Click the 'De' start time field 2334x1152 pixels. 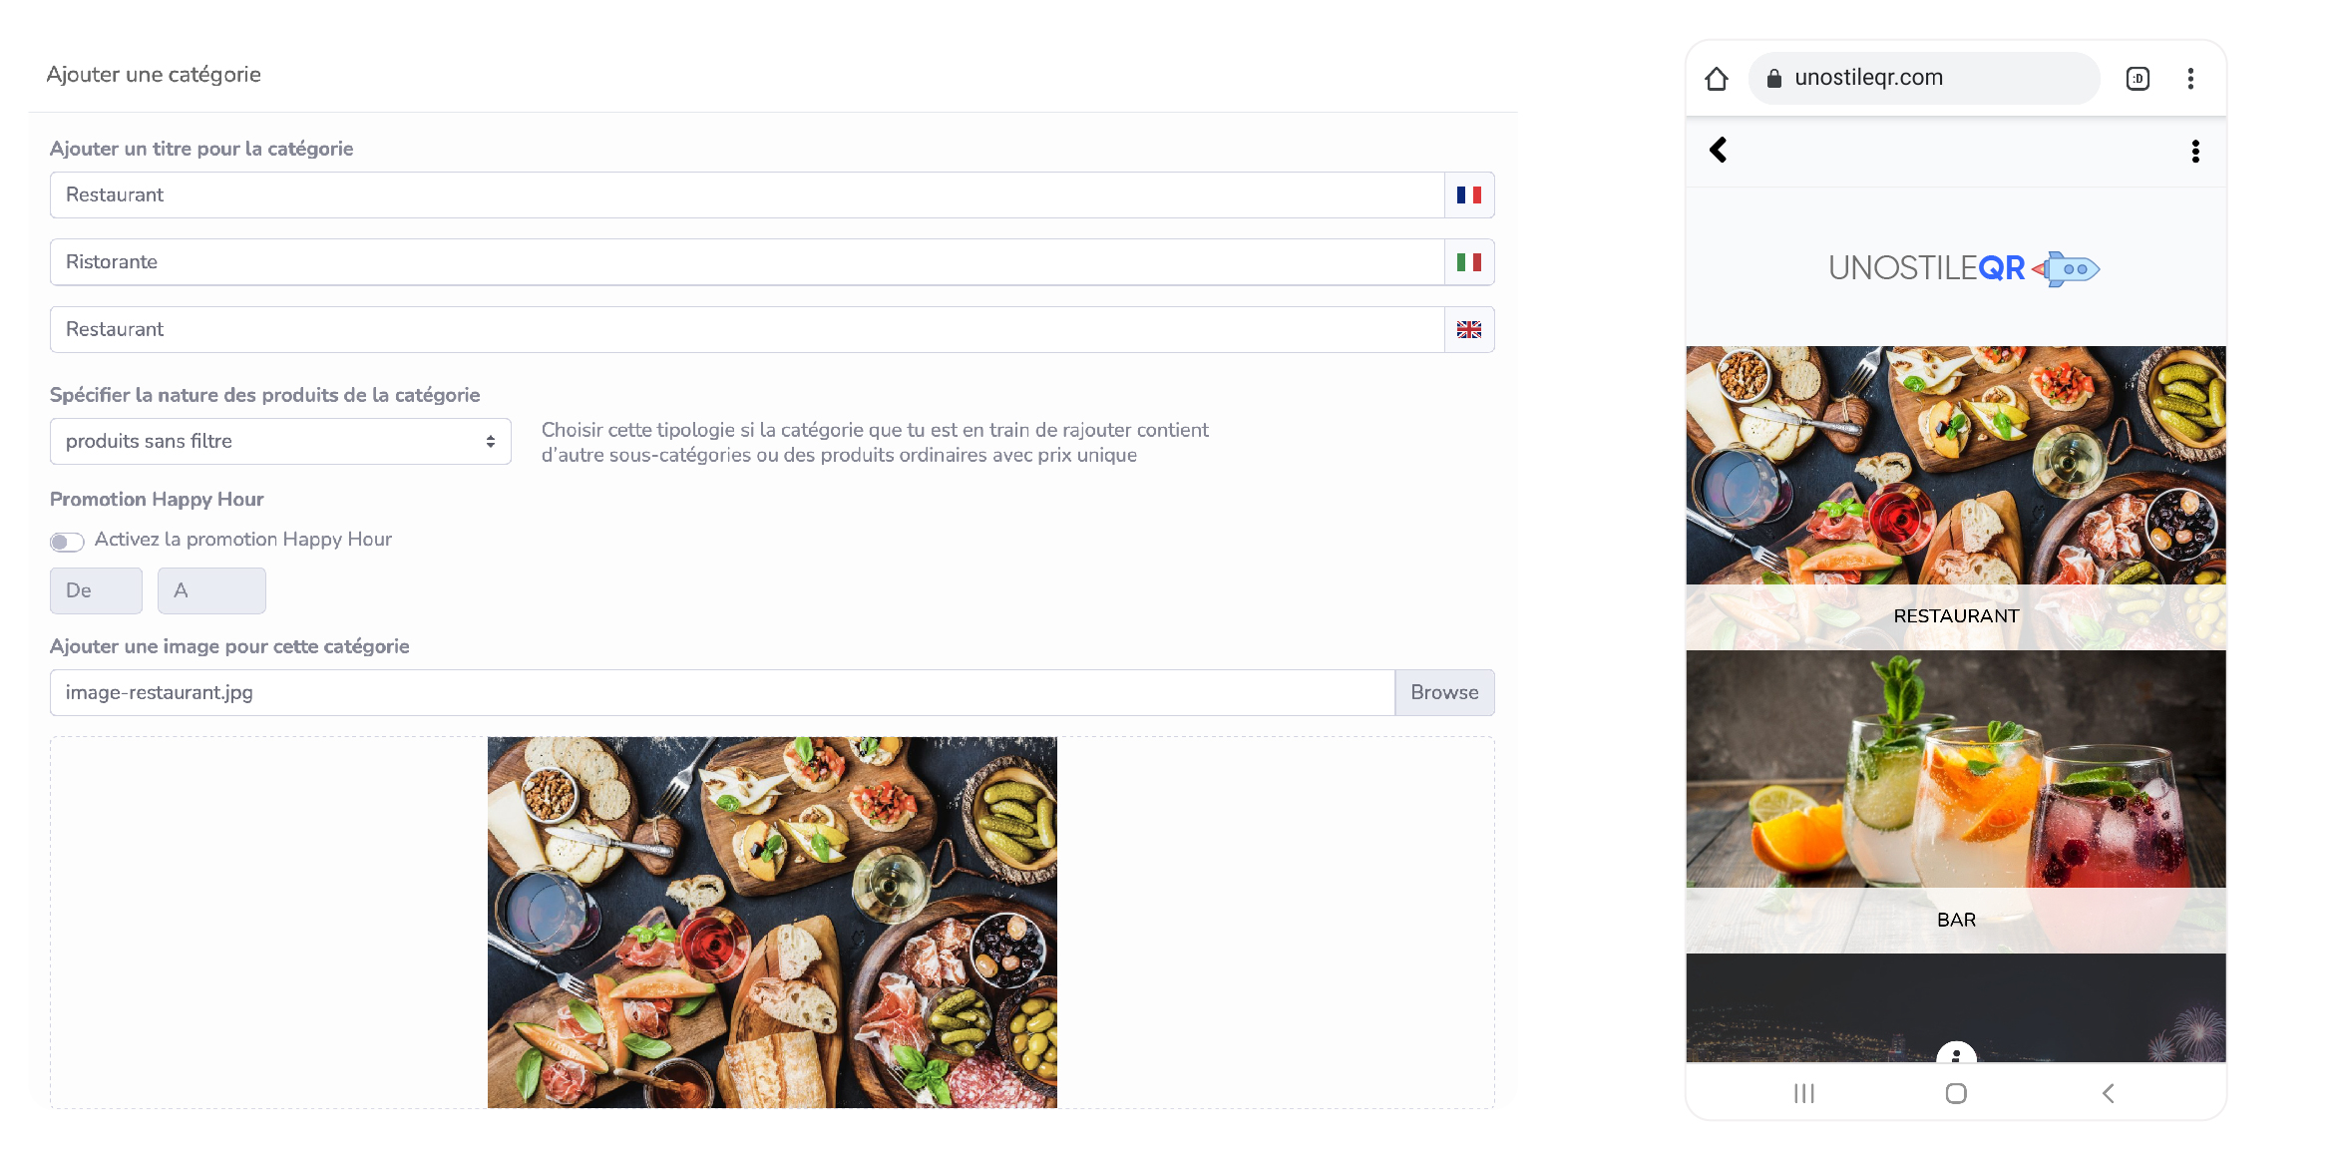(x=96, y=590)
